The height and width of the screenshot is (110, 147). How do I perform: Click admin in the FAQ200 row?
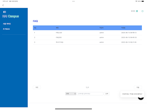[102, 38]
